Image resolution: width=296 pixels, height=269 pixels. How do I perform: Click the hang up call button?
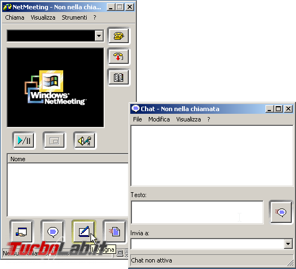tap(119, 57)
